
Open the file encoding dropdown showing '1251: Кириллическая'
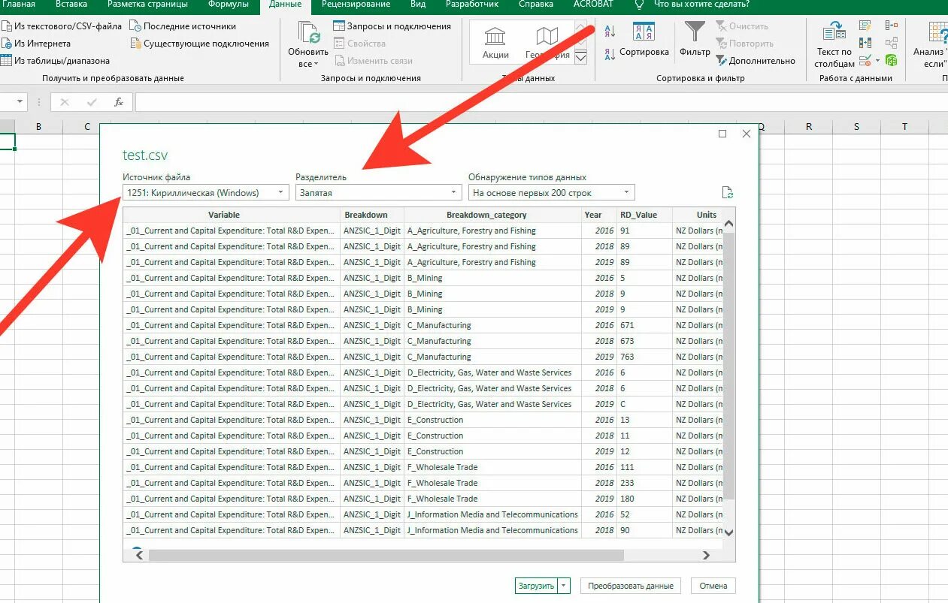point(282,191)
